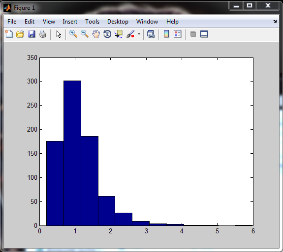The image size is (283, 252).
Task: Click the first histogram bar near 175
Action: pos(55,183)
